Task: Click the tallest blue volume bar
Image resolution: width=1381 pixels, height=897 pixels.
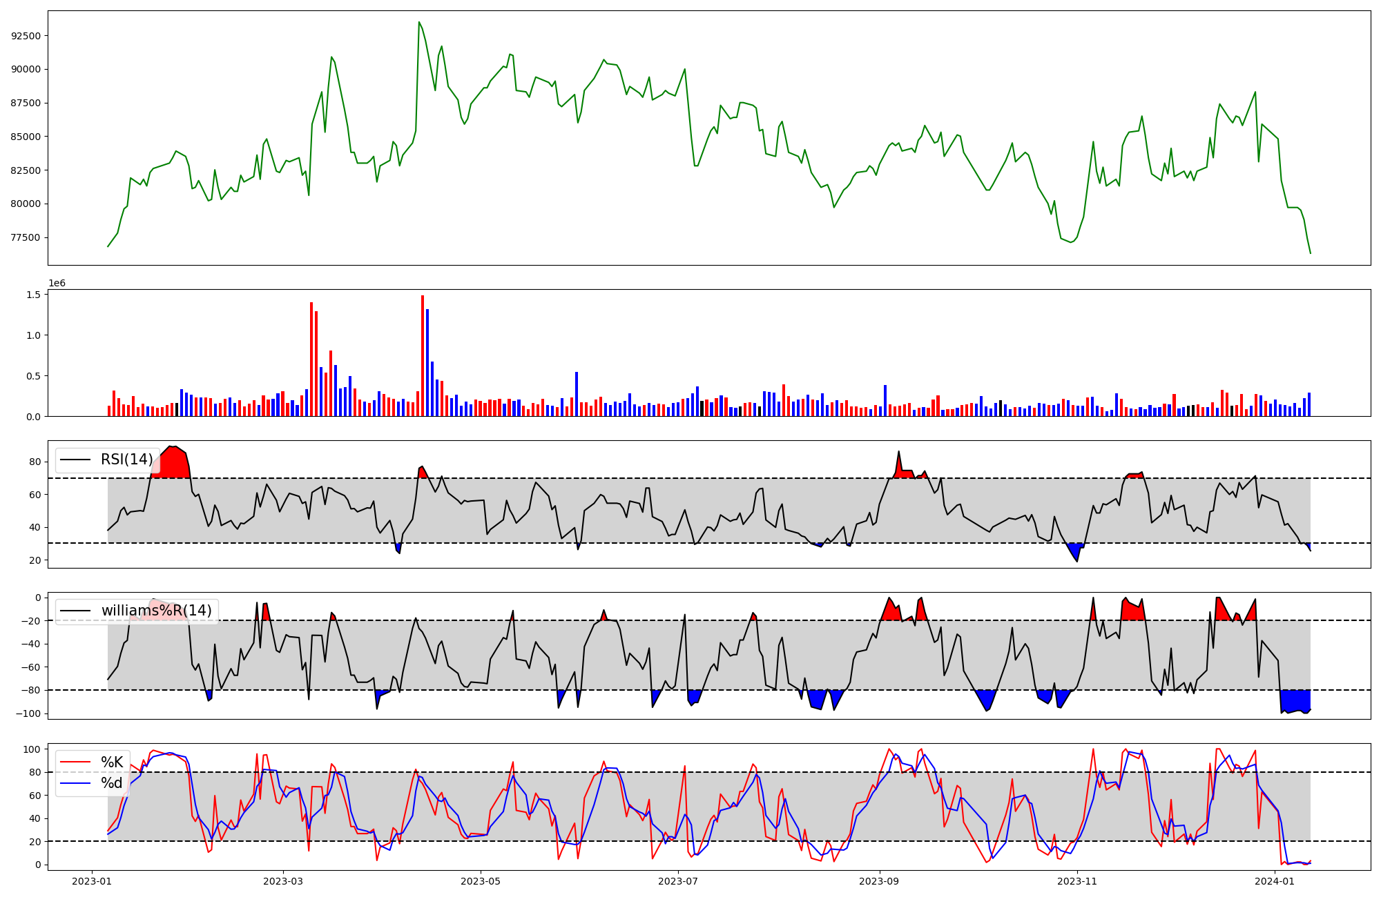Action: [x=427, y=362]
